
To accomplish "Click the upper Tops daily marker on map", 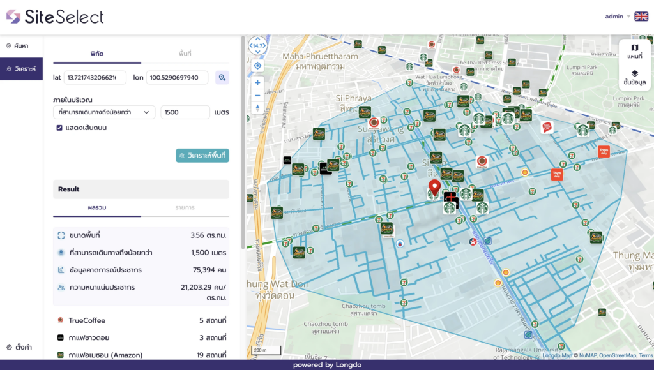I will pos(604,151).
